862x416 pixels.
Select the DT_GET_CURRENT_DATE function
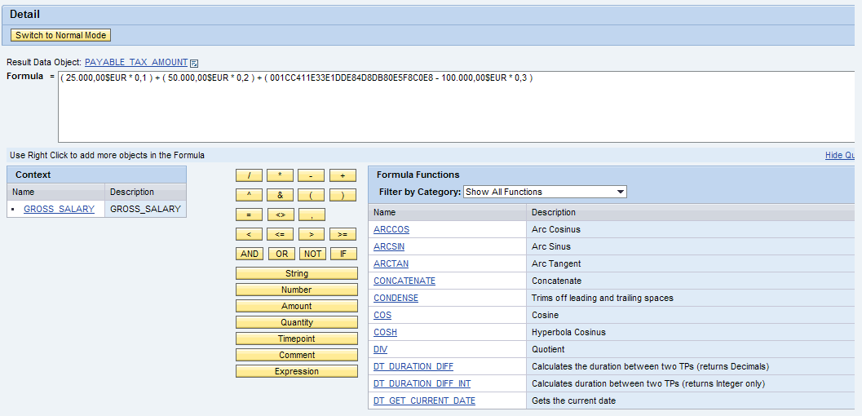pyautogui.click(x=424, y=401)
